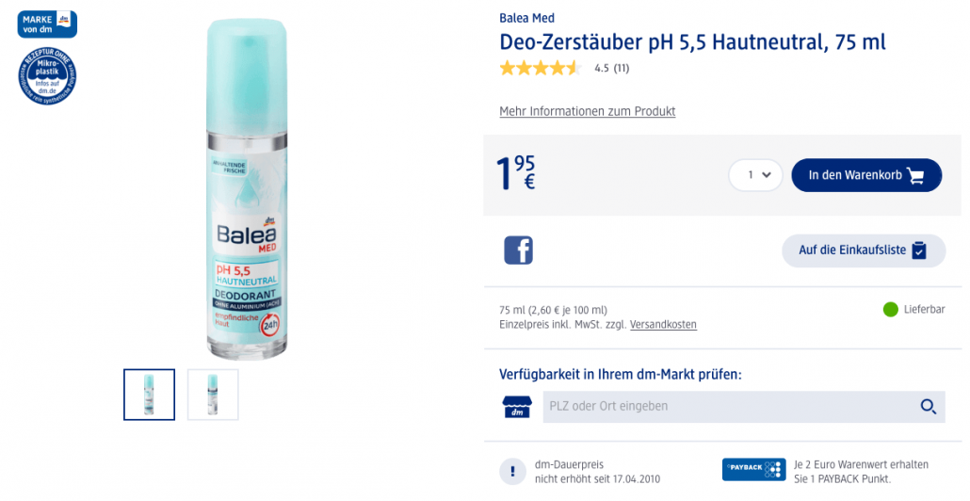Click the Balea Med brand link
The image size is (970, 501).
tap(526, 18)
